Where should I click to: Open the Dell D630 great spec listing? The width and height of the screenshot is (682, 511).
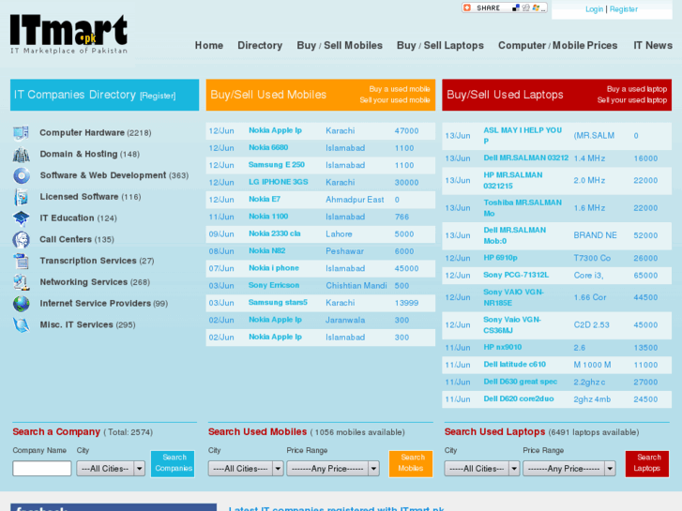pyautogui.click(x=521, y=382)
